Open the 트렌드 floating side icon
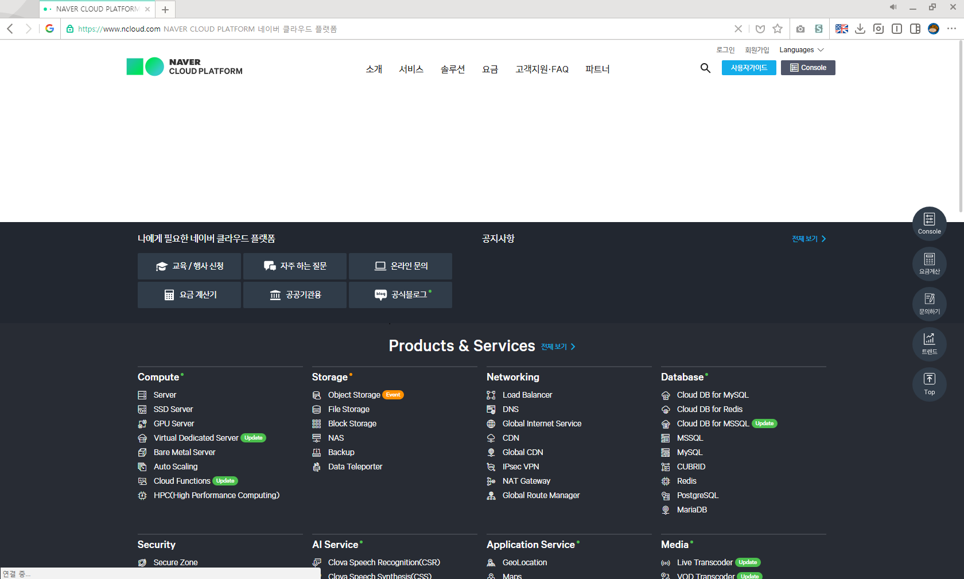This screenshot has height=579, width=964. tap(929, 344)
